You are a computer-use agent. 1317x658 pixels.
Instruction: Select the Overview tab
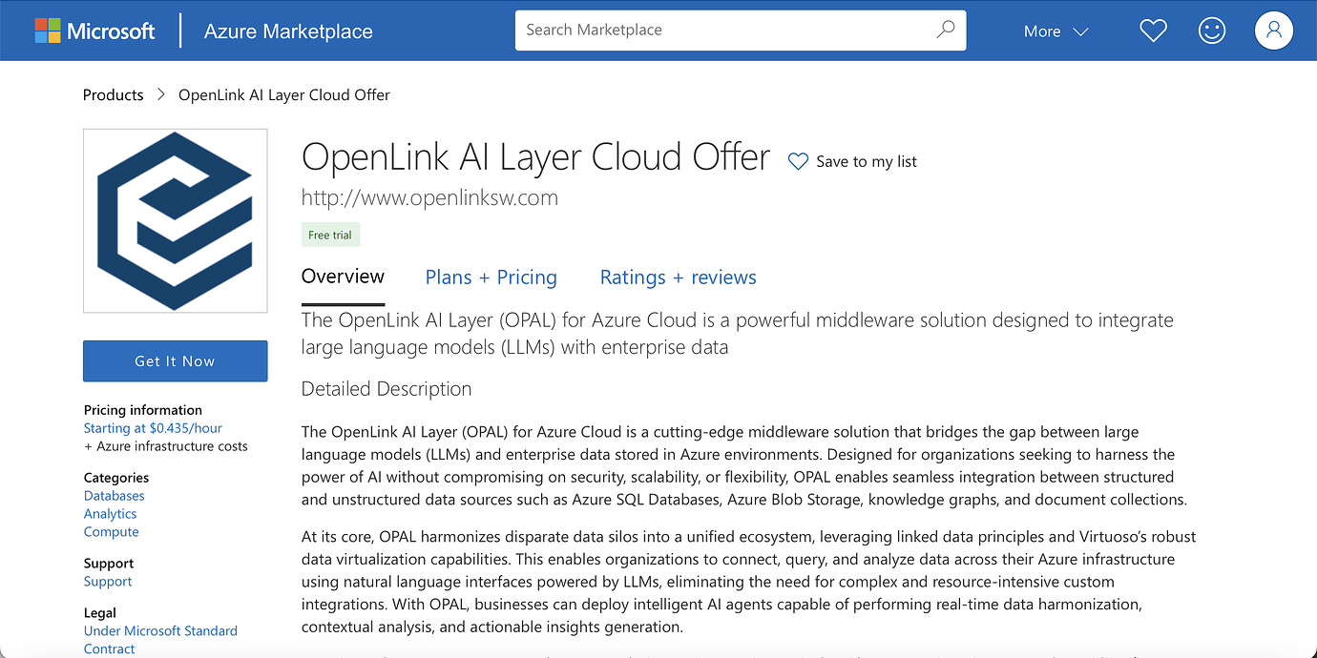coord(343,278)
